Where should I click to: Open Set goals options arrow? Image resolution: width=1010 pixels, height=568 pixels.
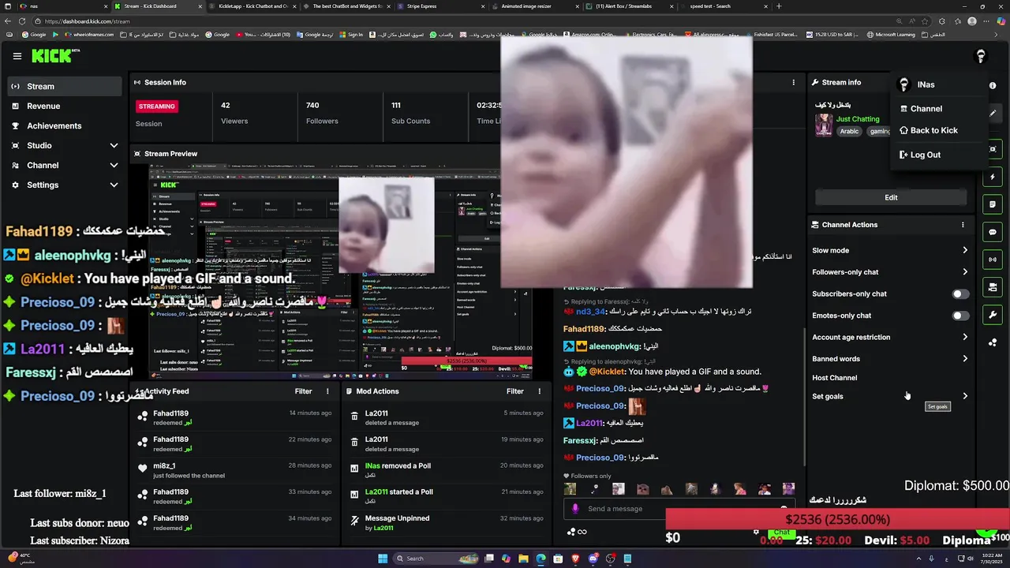(x=964, y=396)
